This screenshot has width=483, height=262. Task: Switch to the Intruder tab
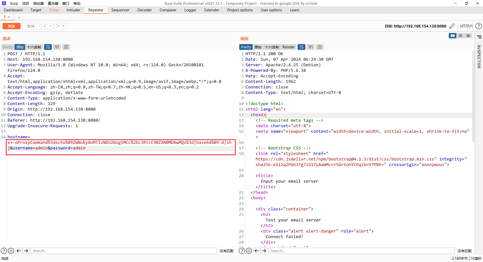[73, 10]
